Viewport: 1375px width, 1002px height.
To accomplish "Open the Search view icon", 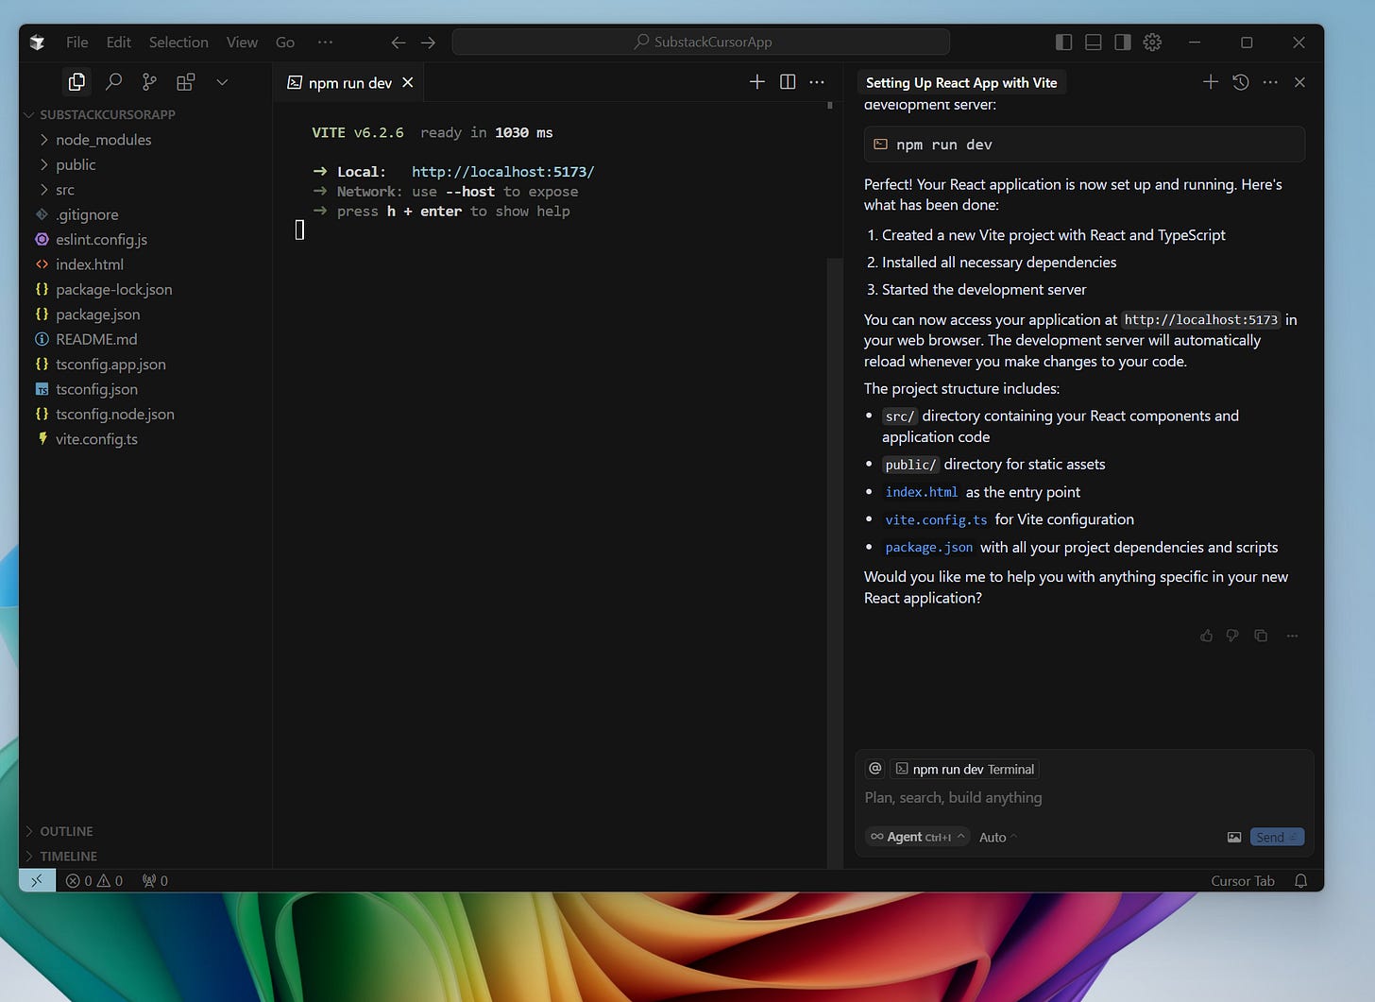I will tap(113, 82).
